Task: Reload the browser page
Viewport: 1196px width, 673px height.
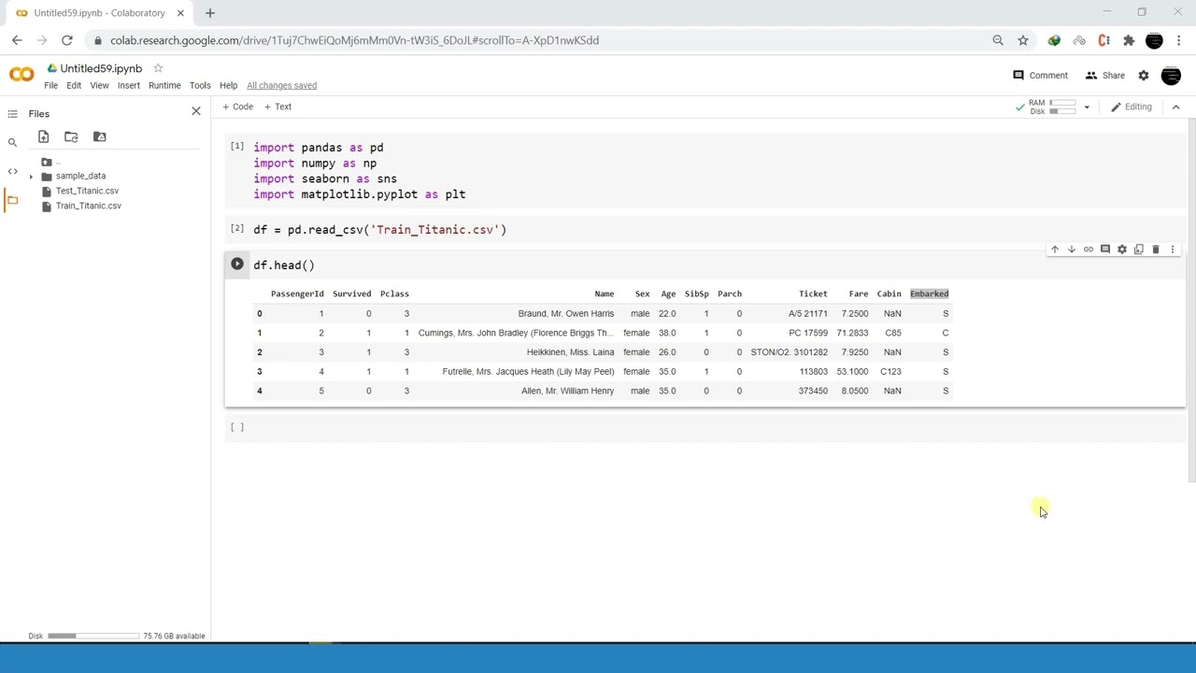Action: coord(67,40)
